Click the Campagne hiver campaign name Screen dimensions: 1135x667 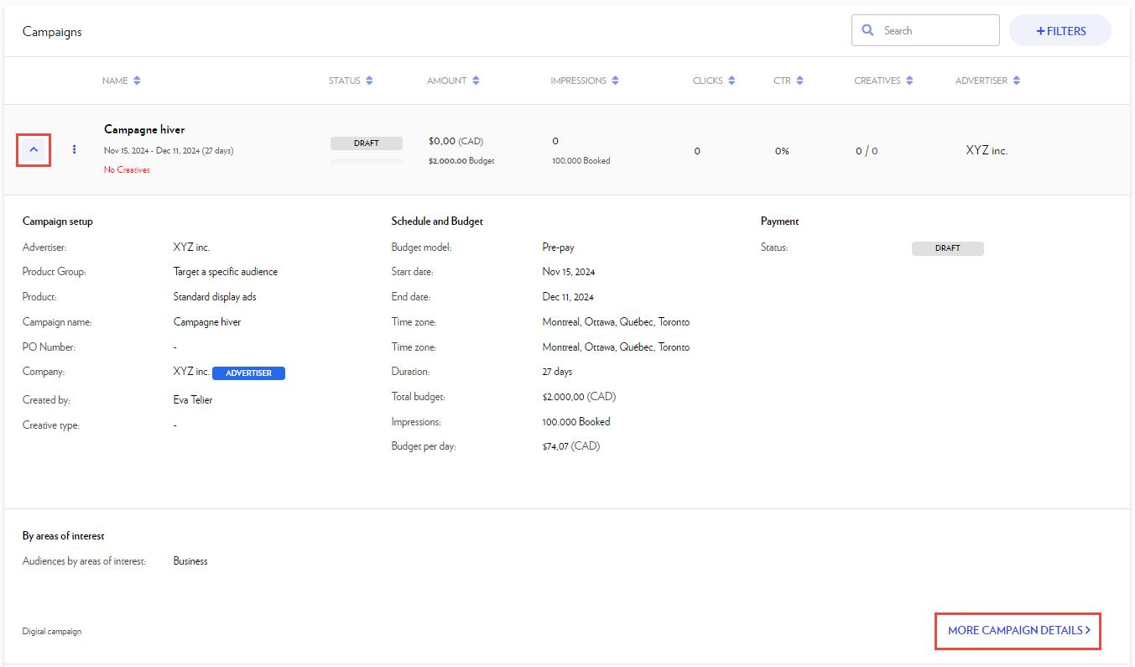[x=144, y=129]
